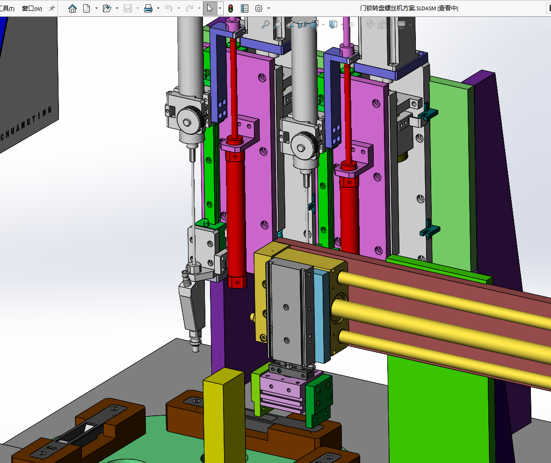Open the Options gear icon
551x463 pixels.
coord(259,8)
